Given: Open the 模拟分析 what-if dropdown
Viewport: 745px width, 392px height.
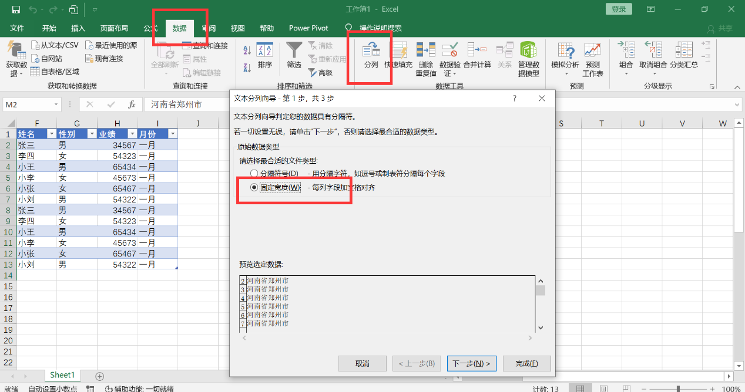Looking at the screenshot, I should 565,59.
